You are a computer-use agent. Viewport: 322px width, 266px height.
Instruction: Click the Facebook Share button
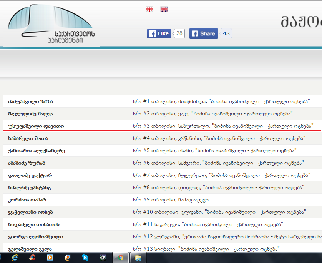pyautogui.click(x=204, y=33)
